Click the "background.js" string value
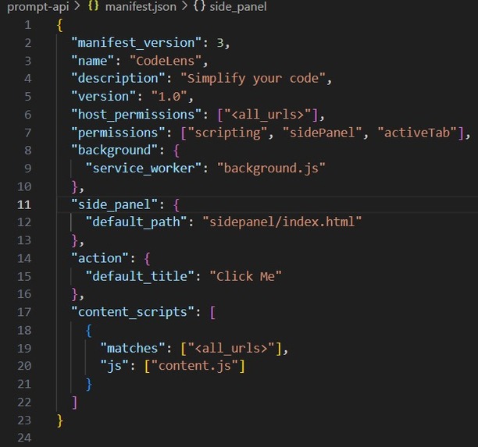478x447 pixels. [271, 169]
